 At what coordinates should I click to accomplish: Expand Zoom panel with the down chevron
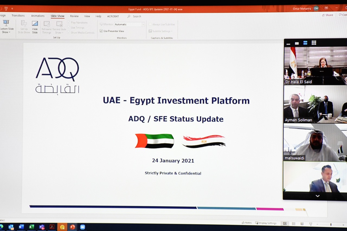[x=317, y=196]
